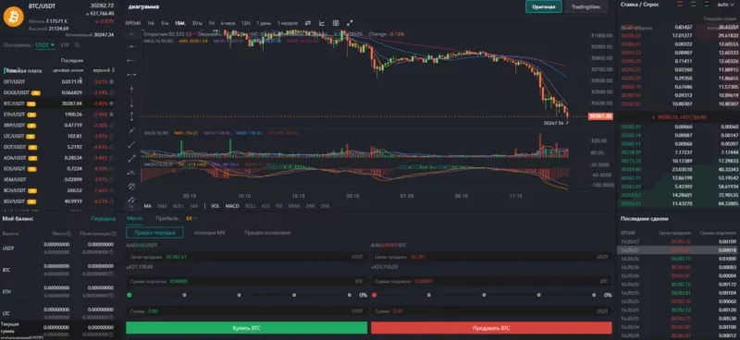Select the price line drawing tool
This screenshot has height=340, width=740.
[131, 173]
